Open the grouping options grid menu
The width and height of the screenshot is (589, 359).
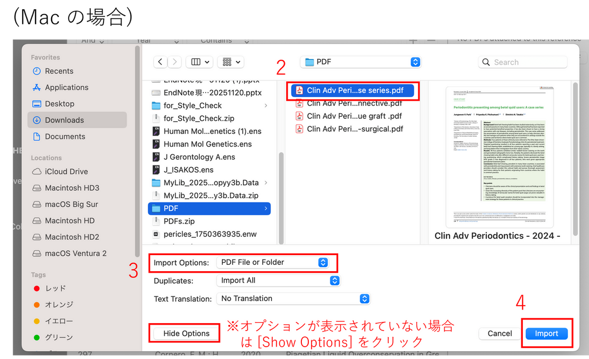click(232, 62)
